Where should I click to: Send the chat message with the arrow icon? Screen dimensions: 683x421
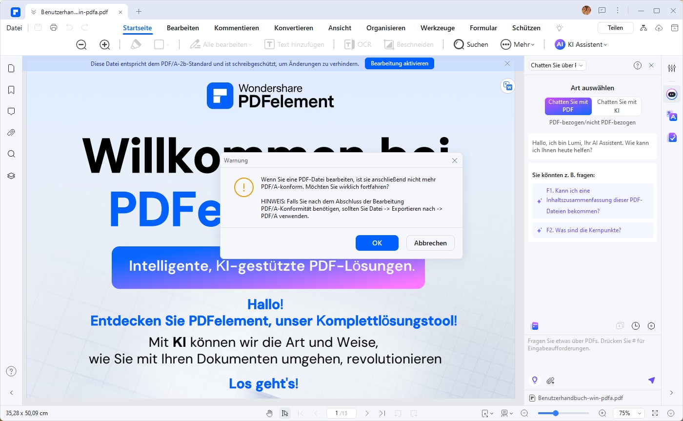point(651,380)
